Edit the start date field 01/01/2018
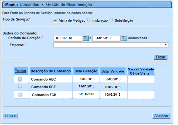178x125 pixels. (x=68, y=38)
